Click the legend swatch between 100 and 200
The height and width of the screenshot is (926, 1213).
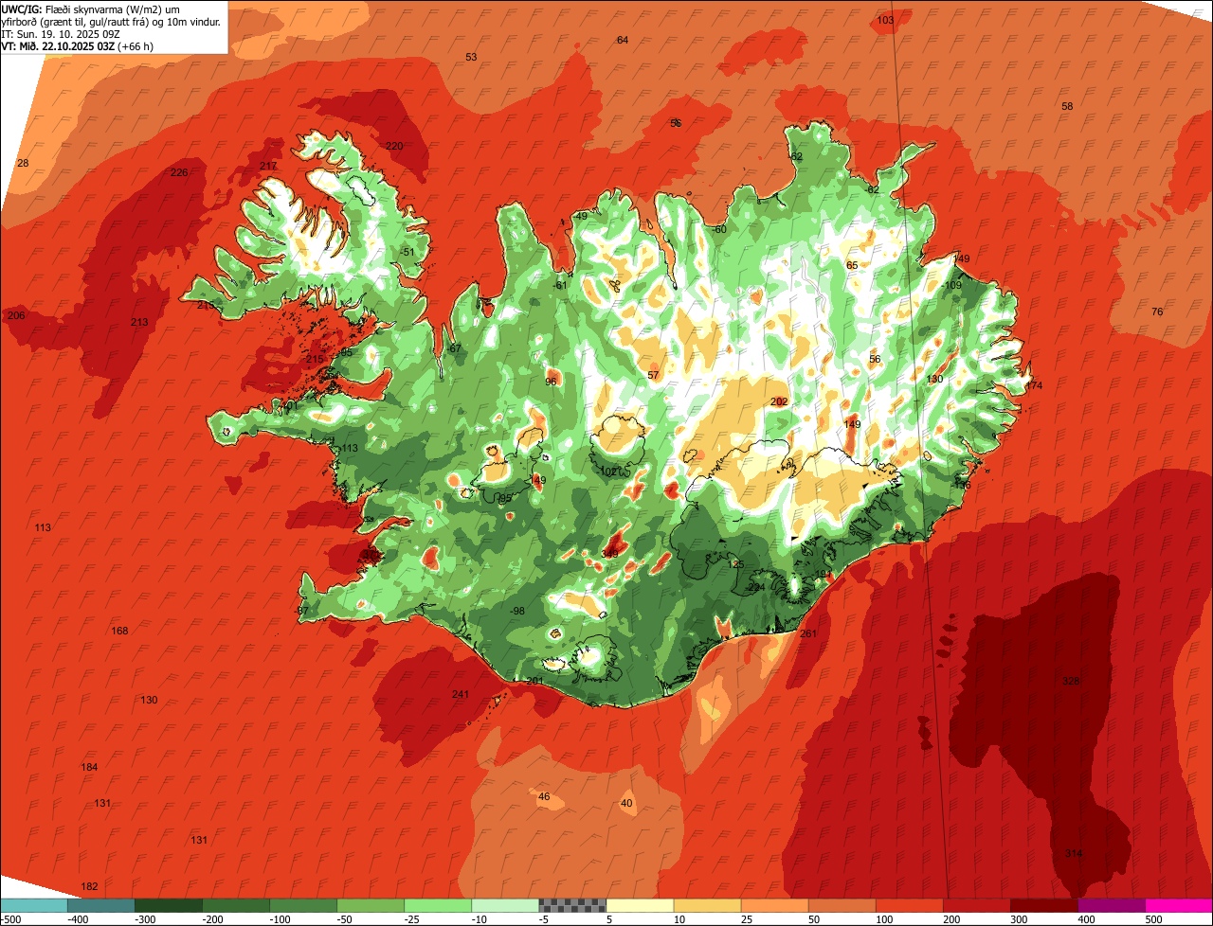tap(909, 904)
